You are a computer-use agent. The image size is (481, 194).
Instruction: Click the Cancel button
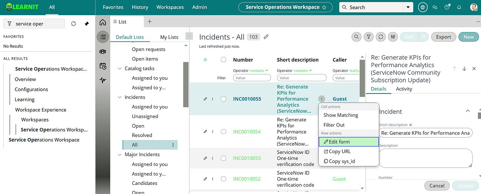point(437,186)
